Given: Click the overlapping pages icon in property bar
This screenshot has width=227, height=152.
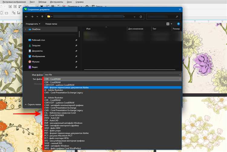Looking at the screenshot, I should pyautogui.click(x=14, y=13).
